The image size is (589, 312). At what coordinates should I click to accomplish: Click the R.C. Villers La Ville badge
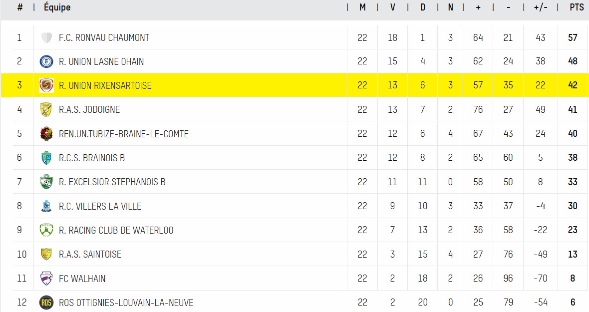pyautogui.click(x=46, y=206)
